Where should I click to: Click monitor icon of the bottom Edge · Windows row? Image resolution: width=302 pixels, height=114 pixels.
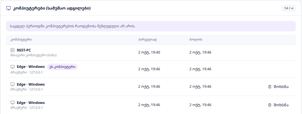[x=13, y=103]
